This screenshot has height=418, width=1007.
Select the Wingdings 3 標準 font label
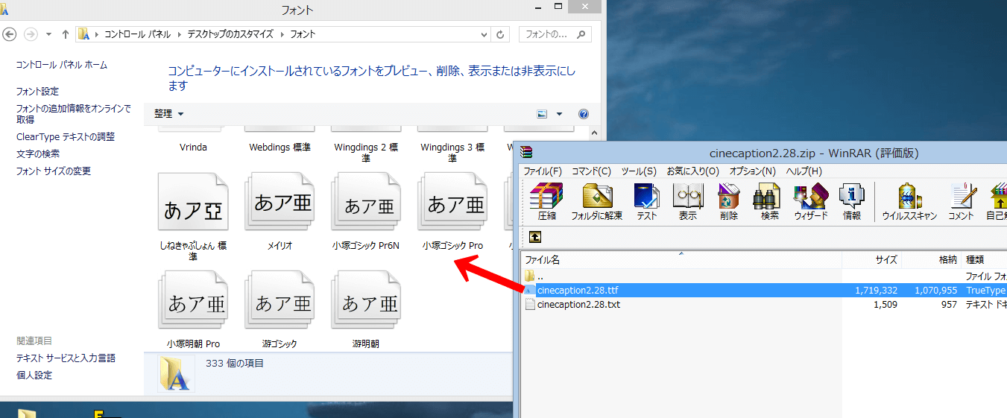(x=452, y=153)
